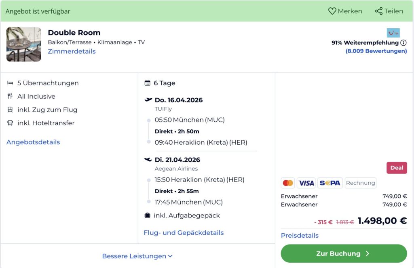
Task: Click the Zur Buchung button
Action: (344, 253)
